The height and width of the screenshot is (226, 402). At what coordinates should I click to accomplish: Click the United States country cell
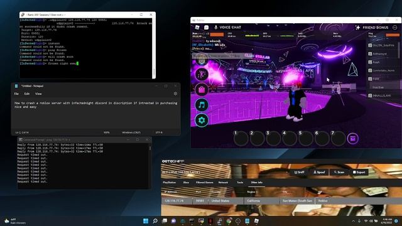click(x=225, y=201)
